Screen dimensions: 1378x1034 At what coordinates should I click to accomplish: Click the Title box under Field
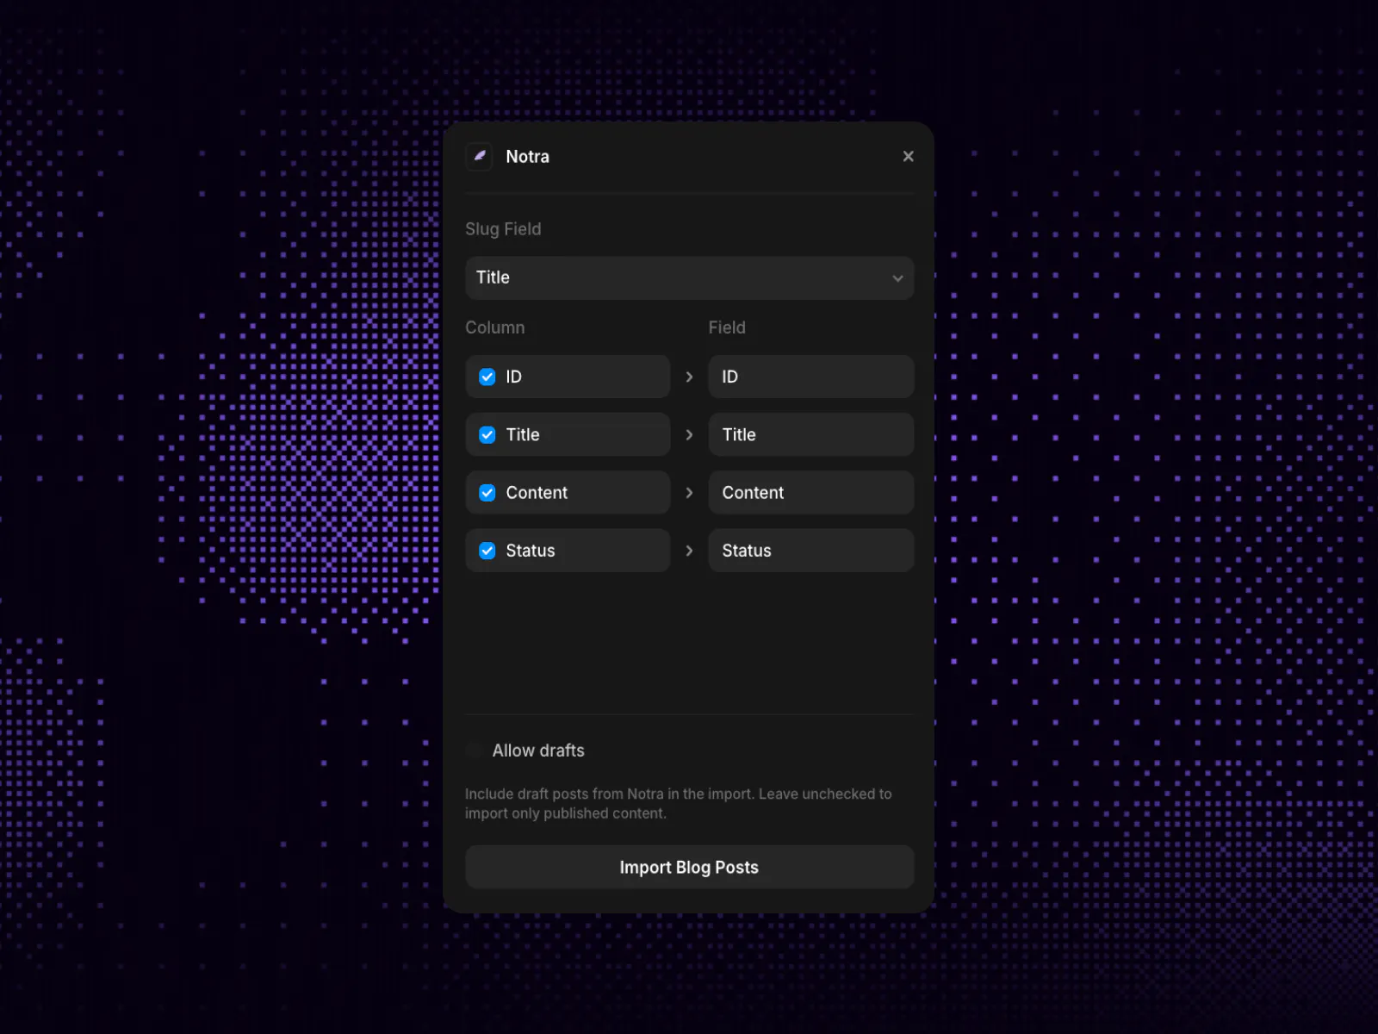coord(810,434)
